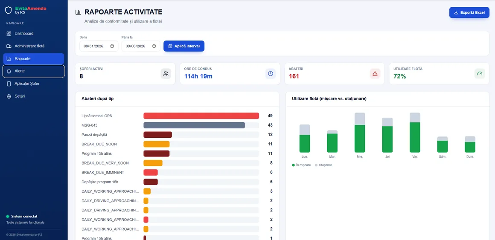Click the Șoferi activi count 8
Screen dimensions: 495x240
[81, 76]
